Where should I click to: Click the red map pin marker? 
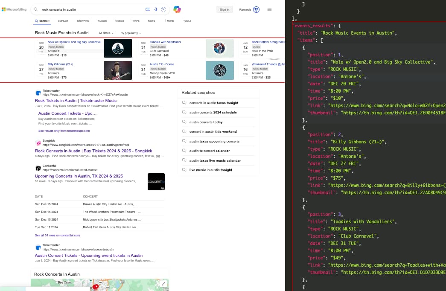click(96, 287)
